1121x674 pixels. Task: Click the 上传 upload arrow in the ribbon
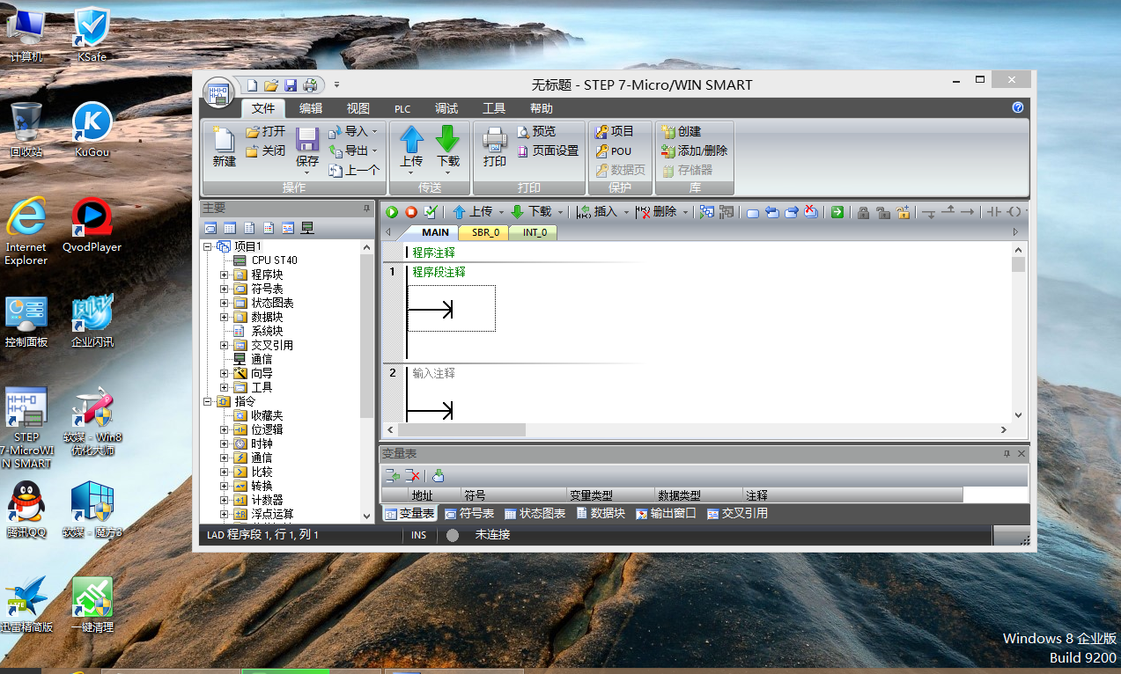click(411, 139)
